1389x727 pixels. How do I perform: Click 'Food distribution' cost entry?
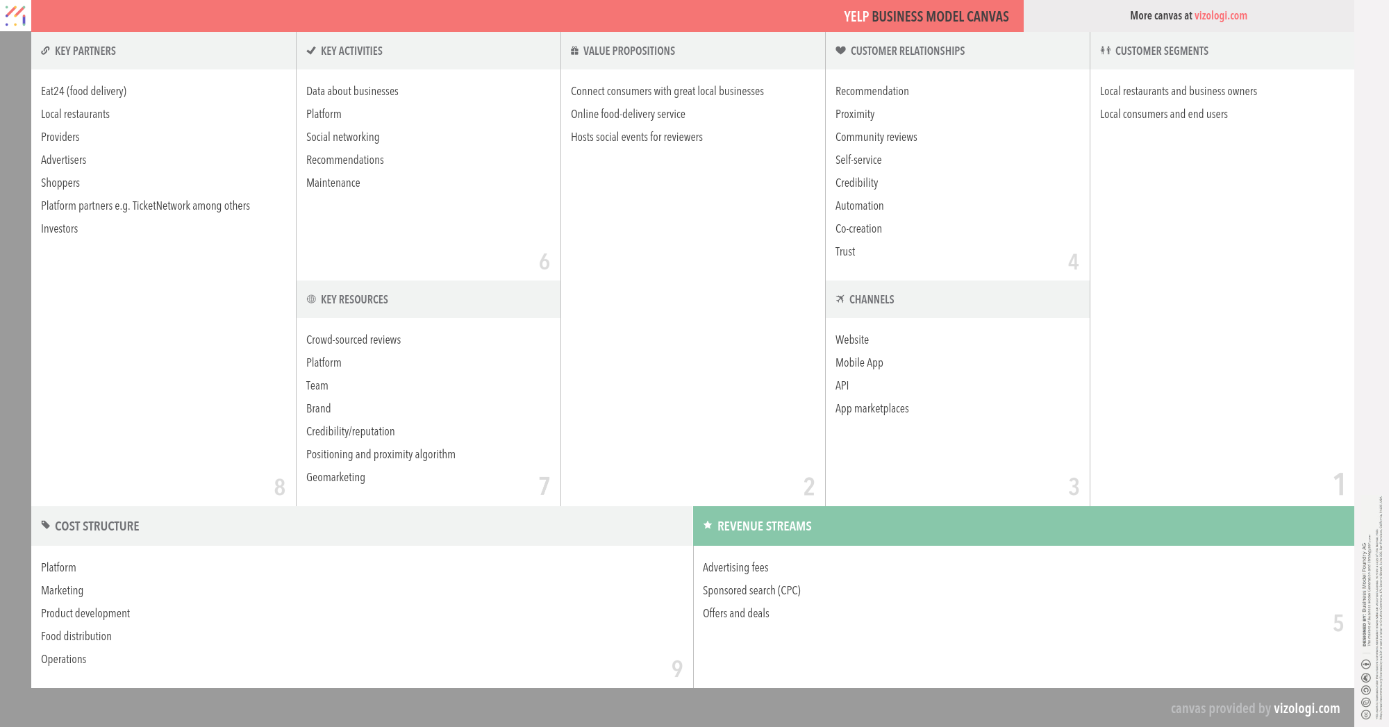coord(76,636)
